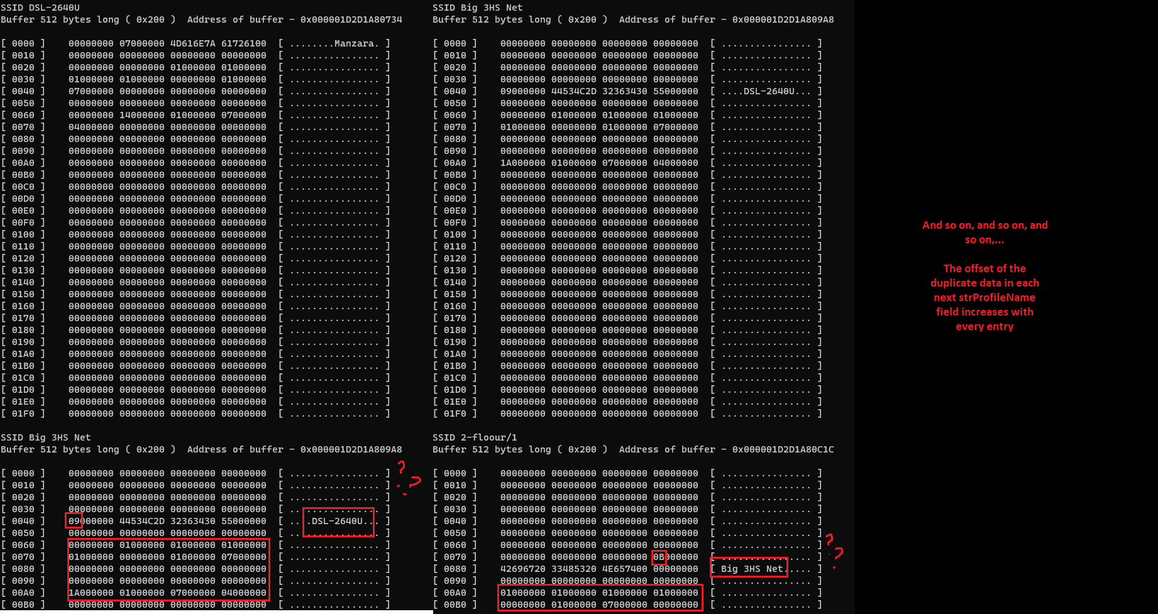This screenshot has height=614, width=1158.
Task: Select buffer address 0x000001D2D1A80C1C
Action: [x=783, y=449]
